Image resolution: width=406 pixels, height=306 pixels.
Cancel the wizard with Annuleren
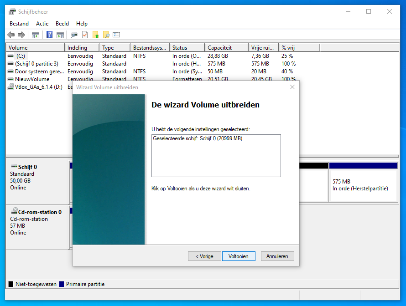(277, 256)
